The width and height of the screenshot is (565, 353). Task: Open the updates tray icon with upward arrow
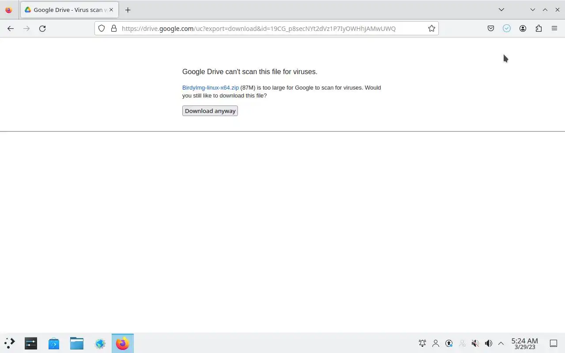point(449,343)
